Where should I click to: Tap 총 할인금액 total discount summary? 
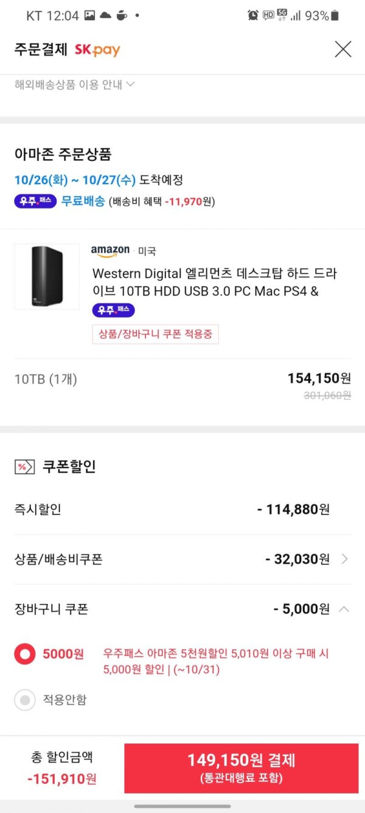[62, 768]
